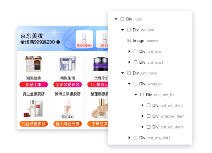
Task: Click the 新品上市 red button
Action: point(34,84)
